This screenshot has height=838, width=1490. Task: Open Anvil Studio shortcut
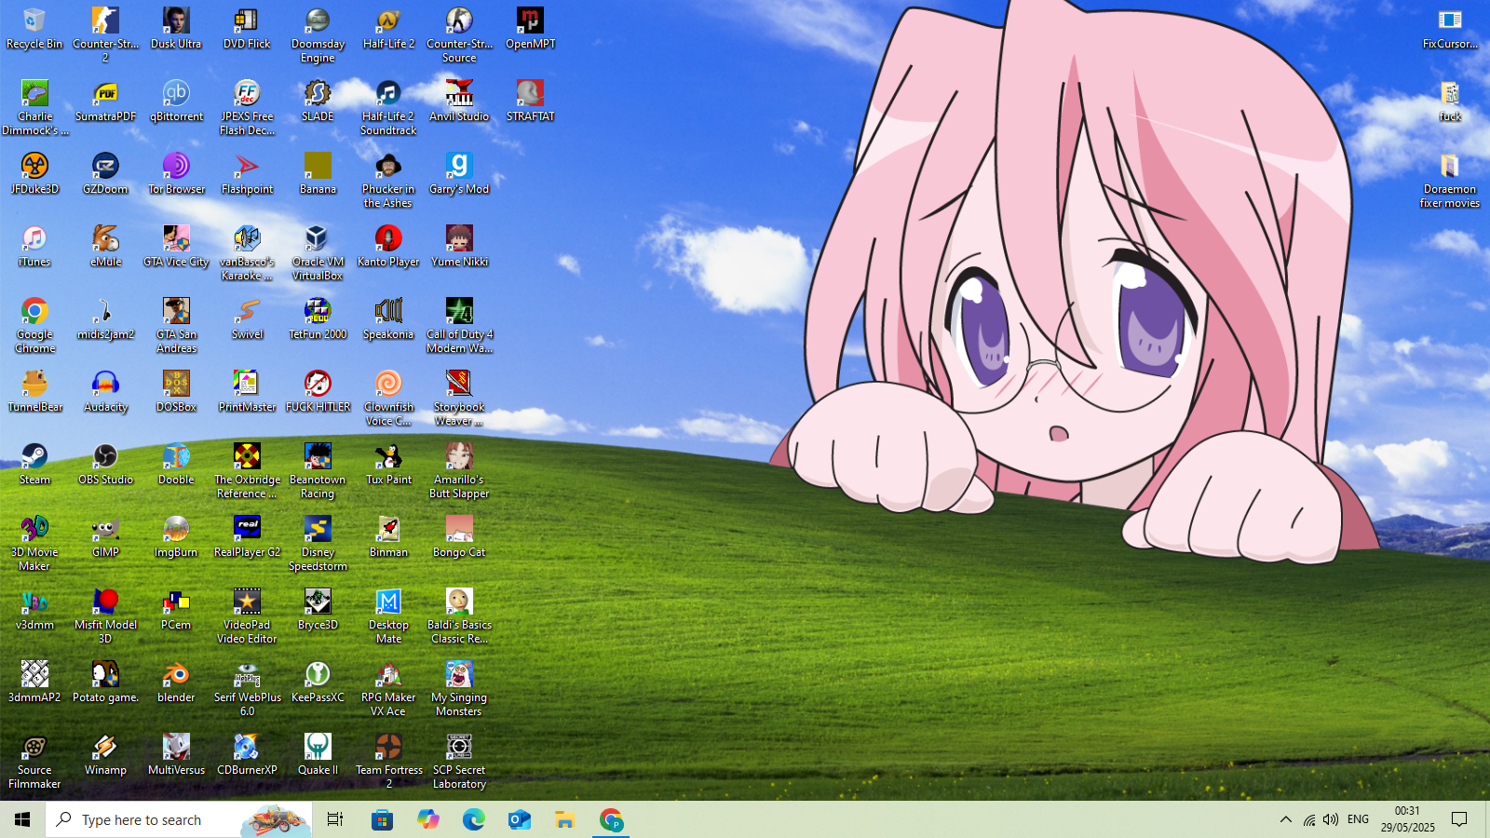[459, 101]
